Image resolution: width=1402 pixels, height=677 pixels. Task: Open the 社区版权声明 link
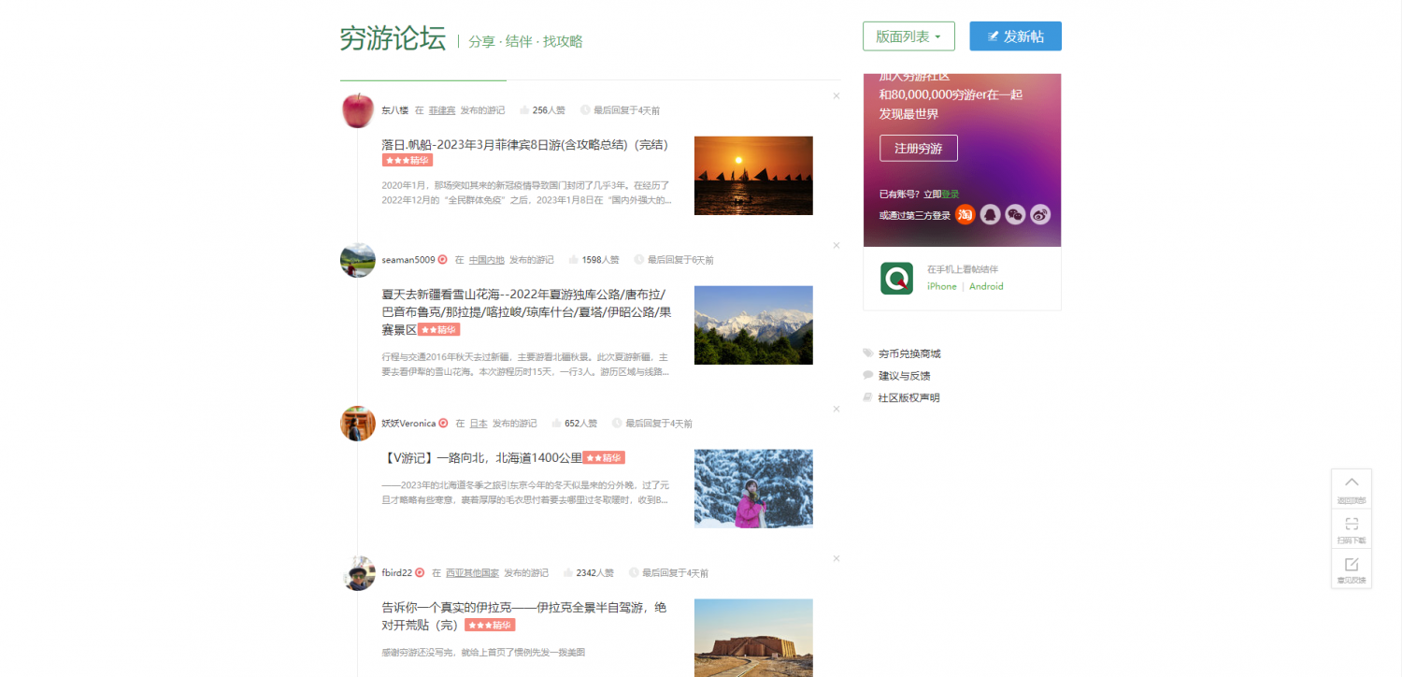(x=908, y=397)
